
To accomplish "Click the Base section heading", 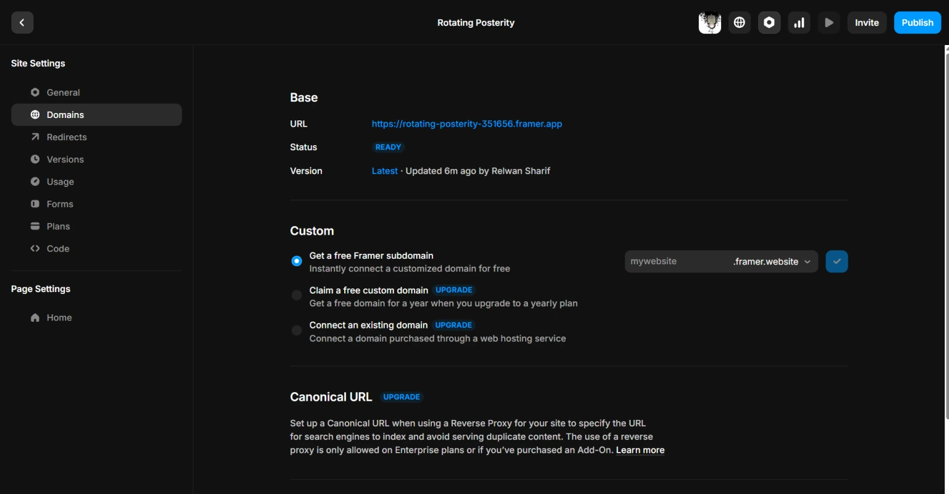I will click(x=304, y=98).
